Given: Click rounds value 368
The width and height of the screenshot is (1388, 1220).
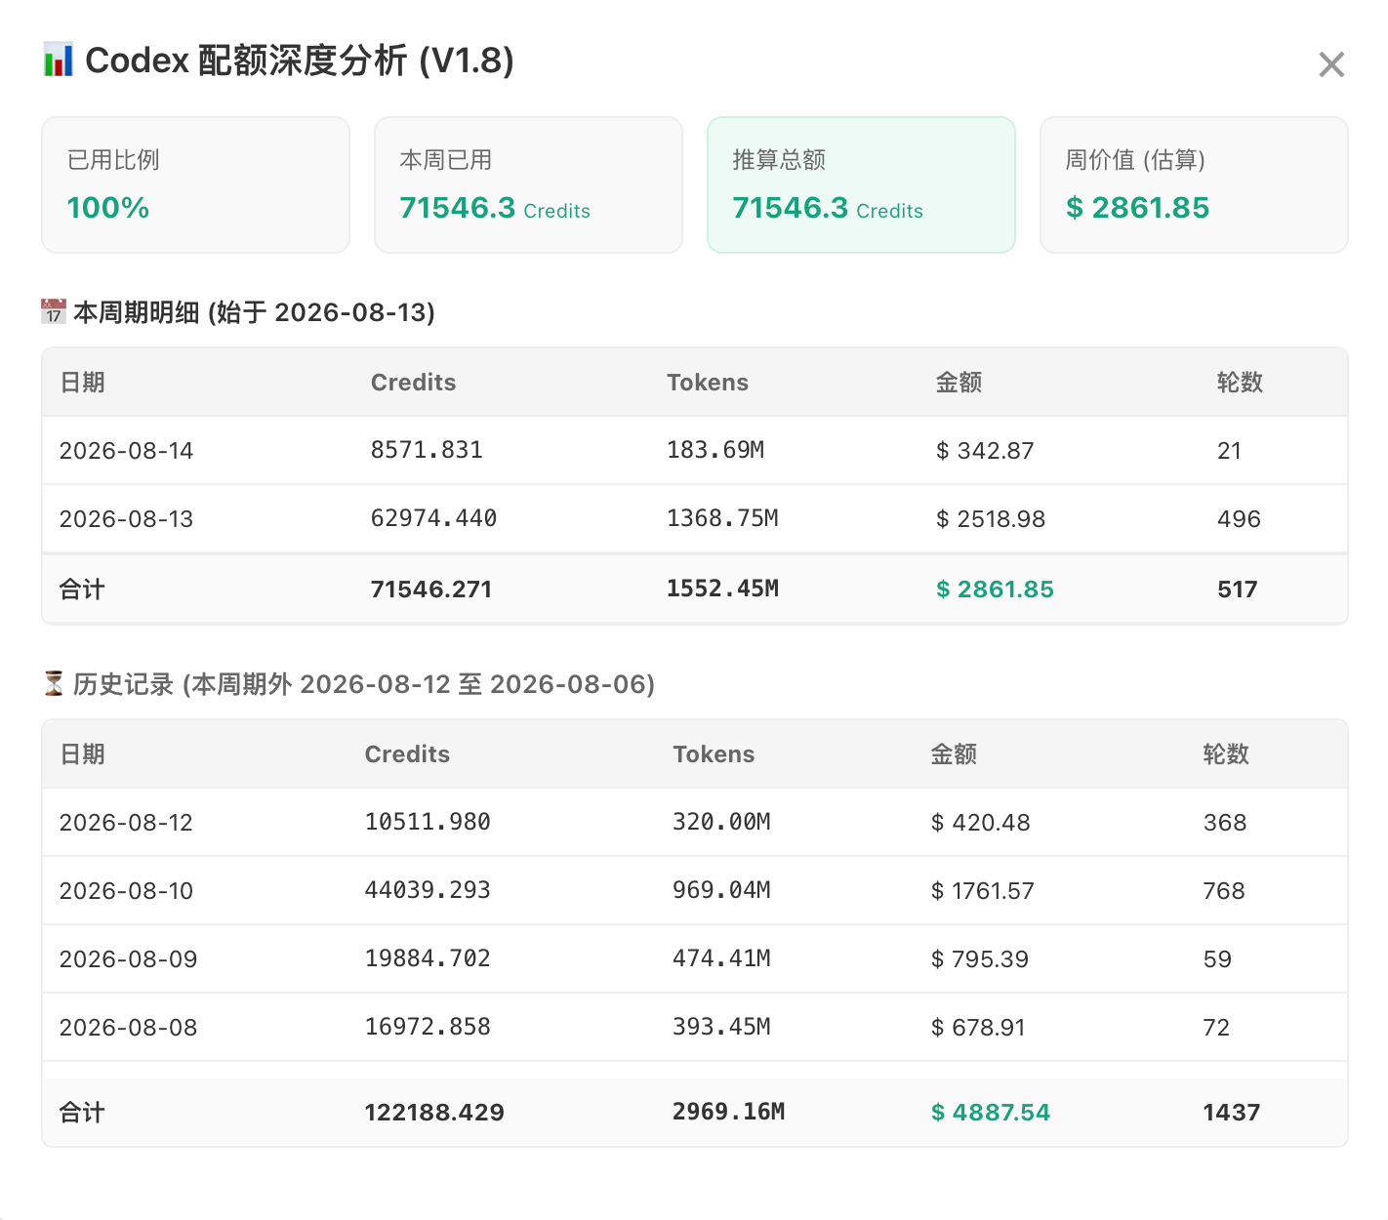Looking at the screenshot, I should [1225, 823].
